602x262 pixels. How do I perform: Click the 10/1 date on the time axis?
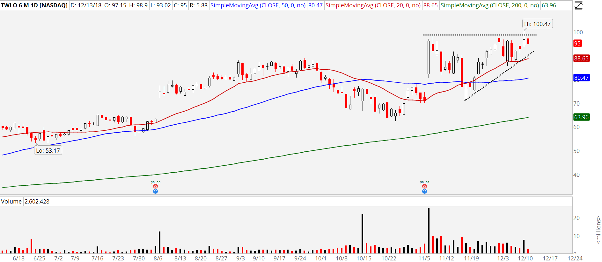[x=321, y=258]
